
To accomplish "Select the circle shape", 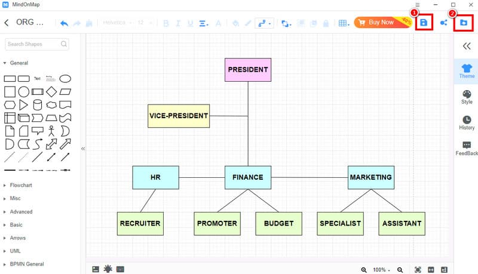I will [23, 92].
